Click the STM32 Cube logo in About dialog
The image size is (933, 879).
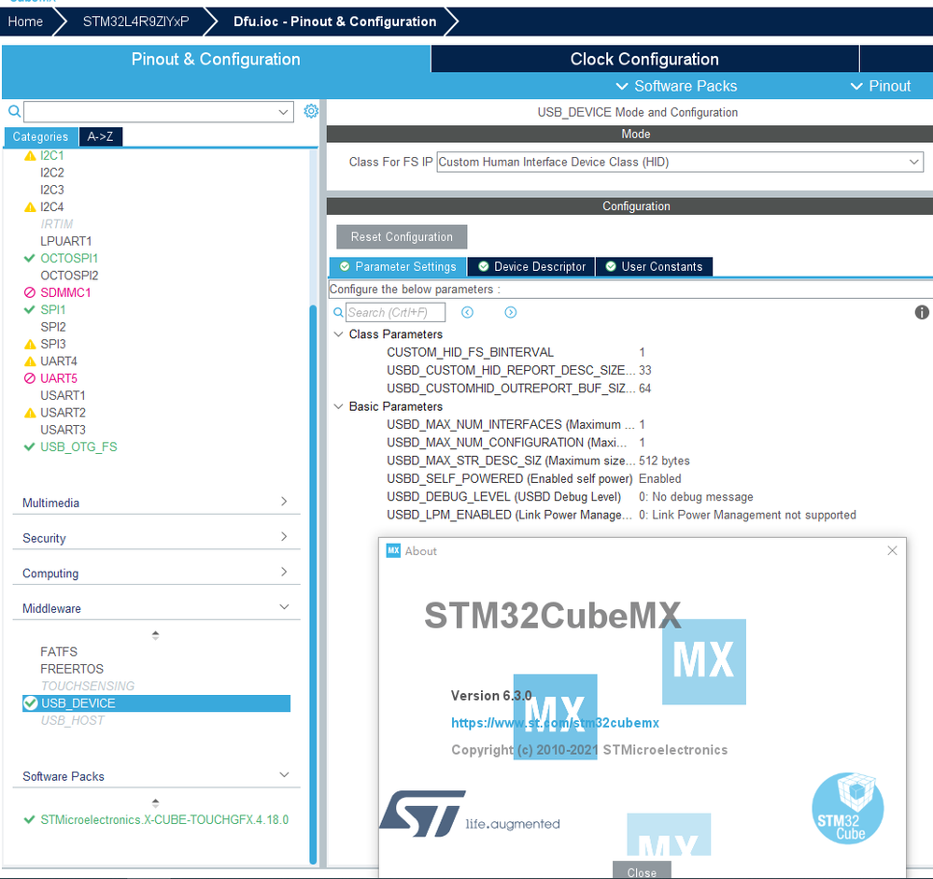848,808
